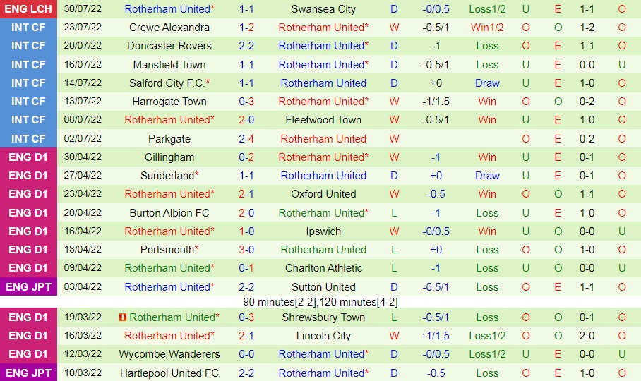Open the Mansfield Town team link
The width and height of the screenshot is (641, 381).
169,64
